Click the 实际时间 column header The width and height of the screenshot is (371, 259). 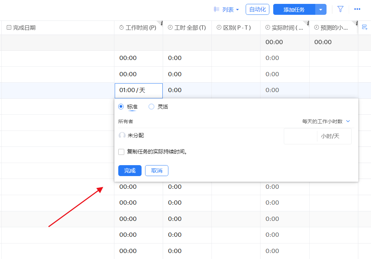point(285,28)
